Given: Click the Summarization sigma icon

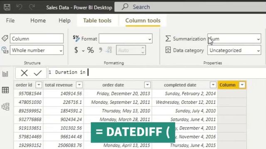Looking at the screenshot, I should tap(168, 38).
